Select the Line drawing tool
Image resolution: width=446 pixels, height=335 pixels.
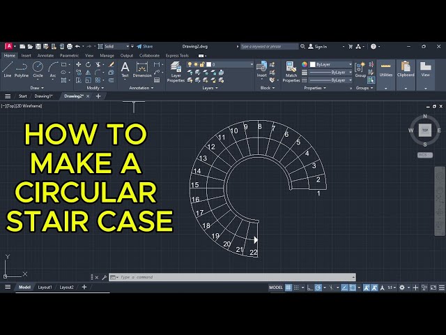[8, 69]
